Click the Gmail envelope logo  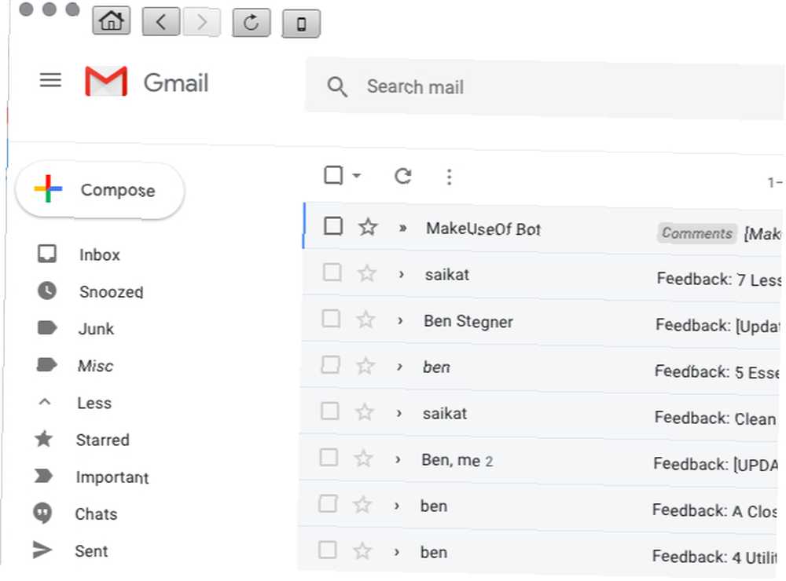pyautogui.click(x=106, y=81)
